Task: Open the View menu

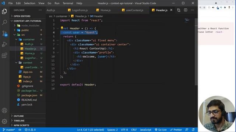Action: [41, 3]
